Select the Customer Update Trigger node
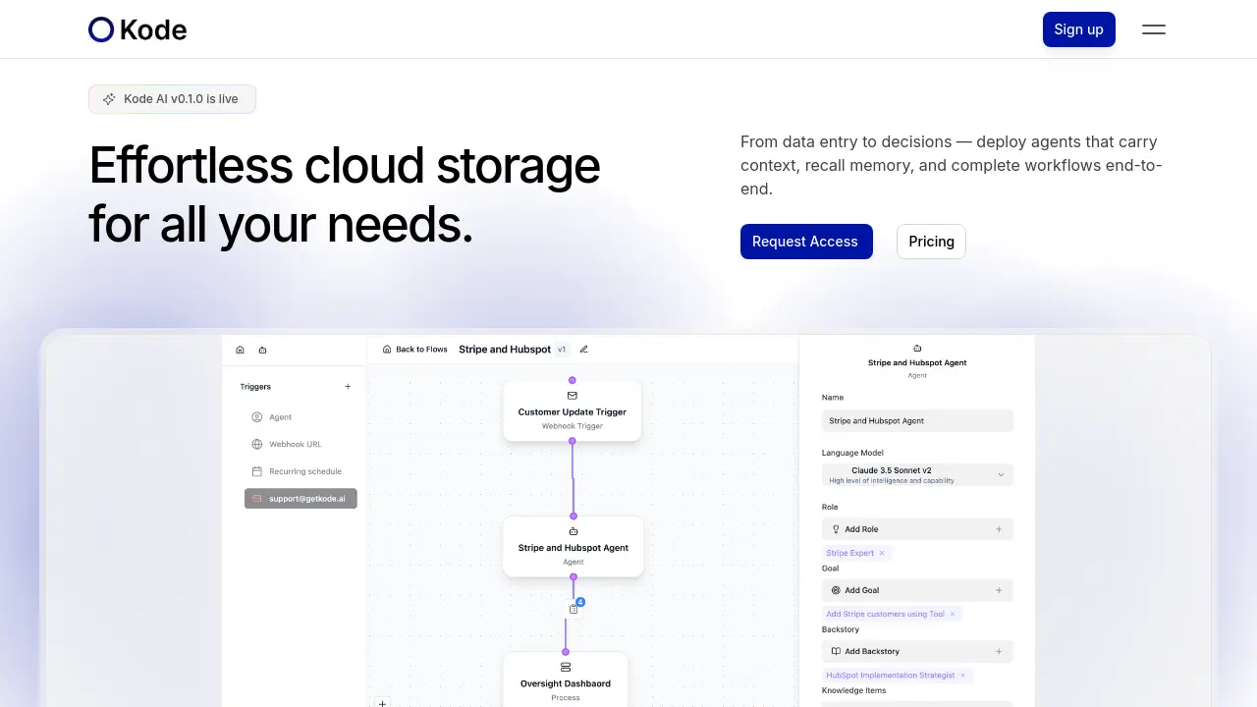The image size is (1257, 707). tap(573, 411)
